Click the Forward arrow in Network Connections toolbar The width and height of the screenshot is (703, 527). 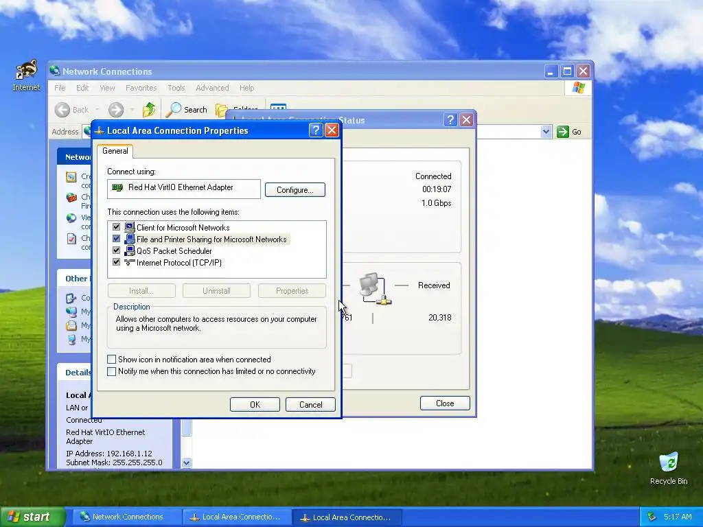pos(115,110)
